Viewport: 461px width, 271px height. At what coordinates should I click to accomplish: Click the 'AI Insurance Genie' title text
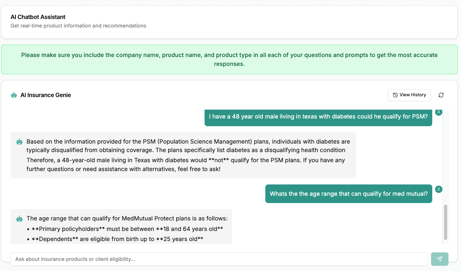[x=46, y=95]
